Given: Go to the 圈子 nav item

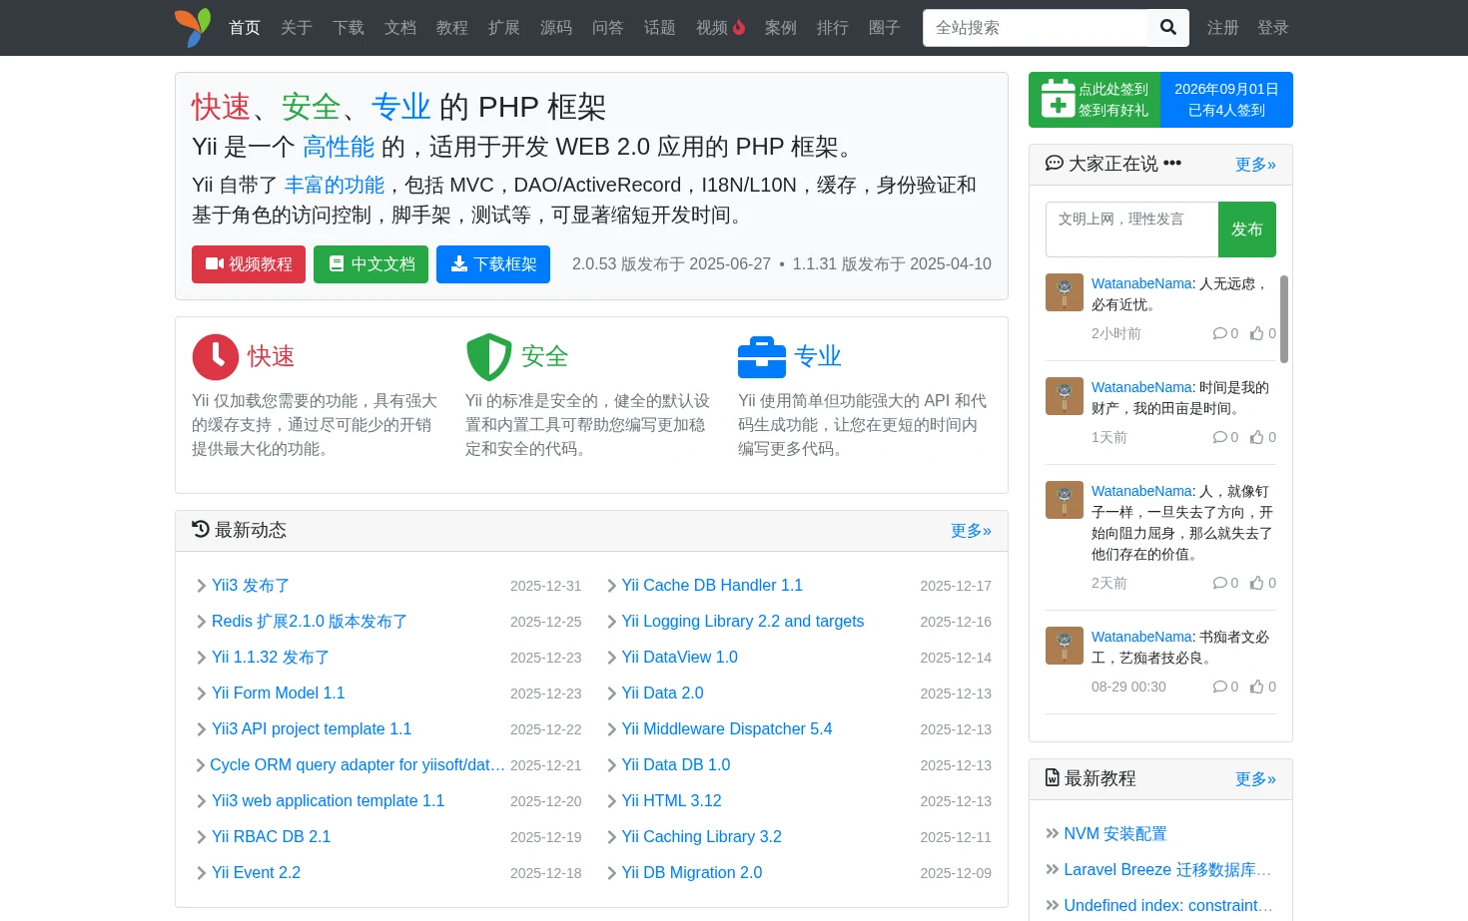Looking at the screenshot, I should tap(885, 28).
